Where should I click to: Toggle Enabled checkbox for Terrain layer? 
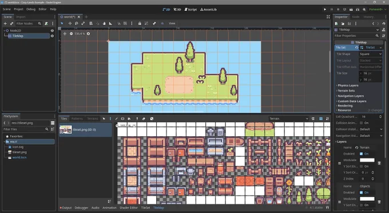[361, 154]
